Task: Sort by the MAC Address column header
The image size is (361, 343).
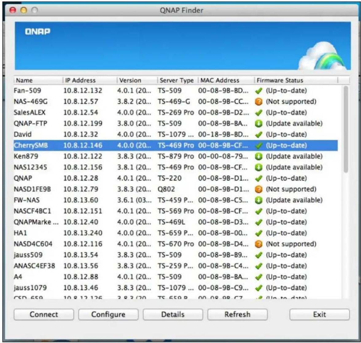Action: tap(226, 80)
